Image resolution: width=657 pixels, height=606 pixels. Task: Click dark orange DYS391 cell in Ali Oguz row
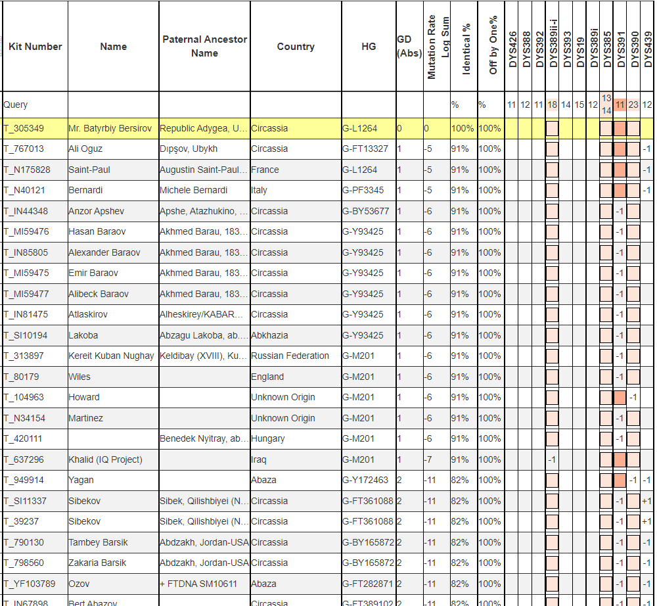[620, 149]
